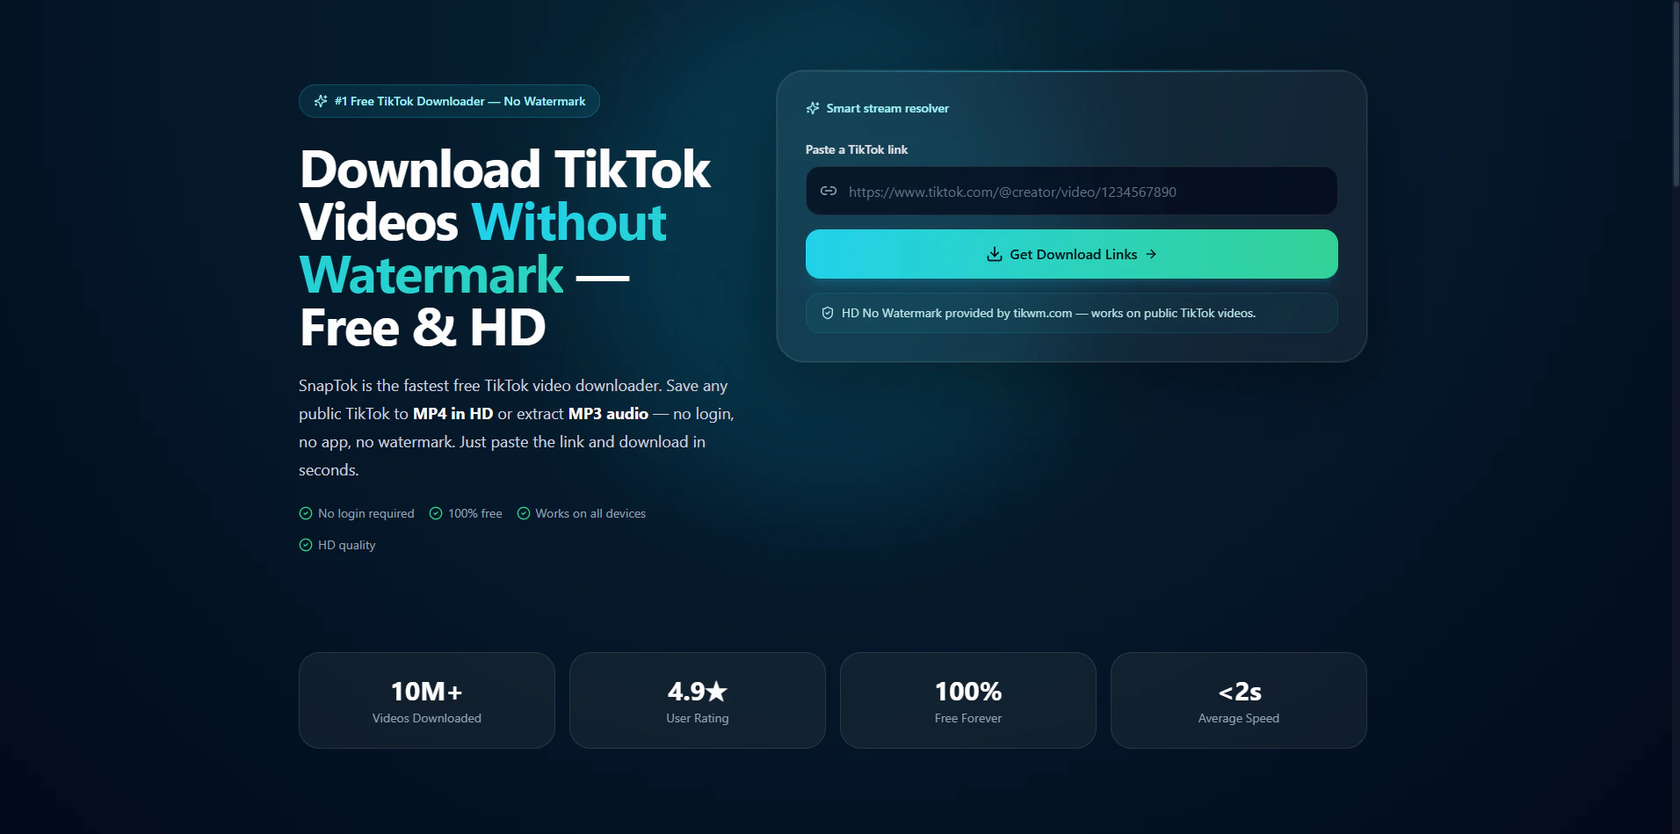Click the <2s Average Speed card
This screenshot has width=1680, height=834.
click(1239, 700)
